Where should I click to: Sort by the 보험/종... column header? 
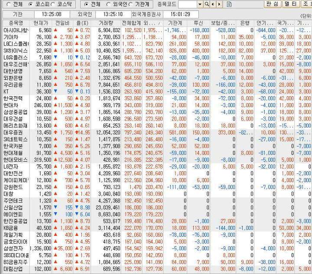click(x=223, y=23)
